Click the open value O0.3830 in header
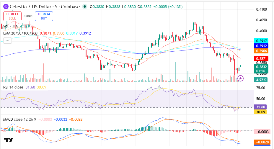This screenshot has width=274, height=149. [x=97, y=6]
